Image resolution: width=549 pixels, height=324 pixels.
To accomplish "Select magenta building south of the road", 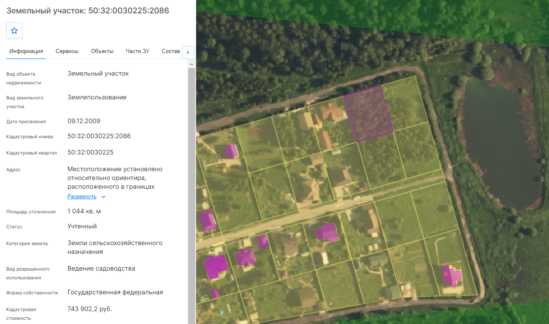I will pyautogui.click(x=327, y=232).
